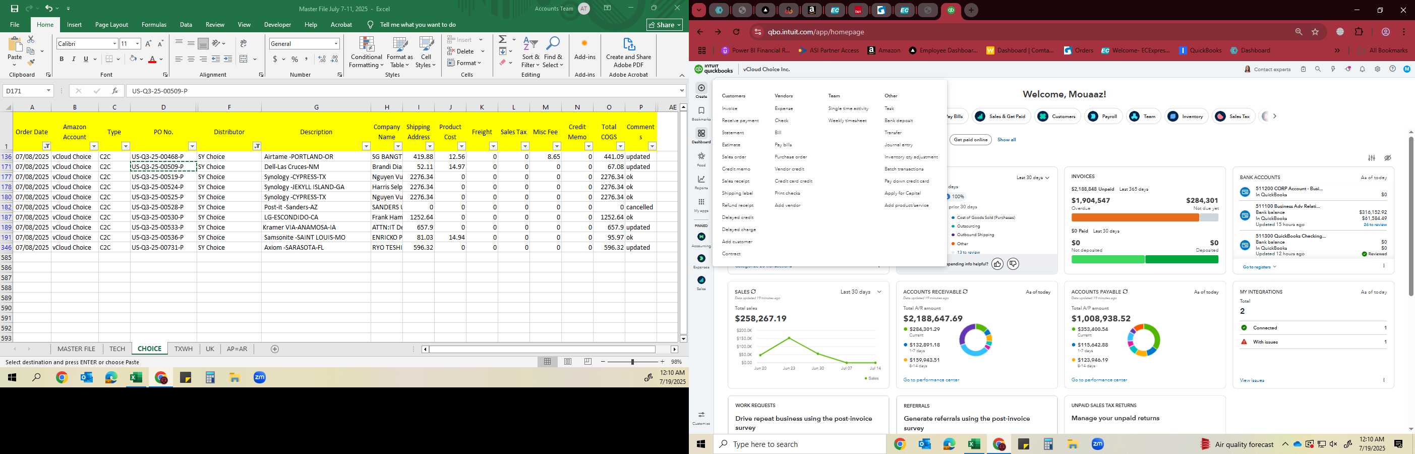Open the Calibri font name dropdown
1415x454 pixels.
114,43
